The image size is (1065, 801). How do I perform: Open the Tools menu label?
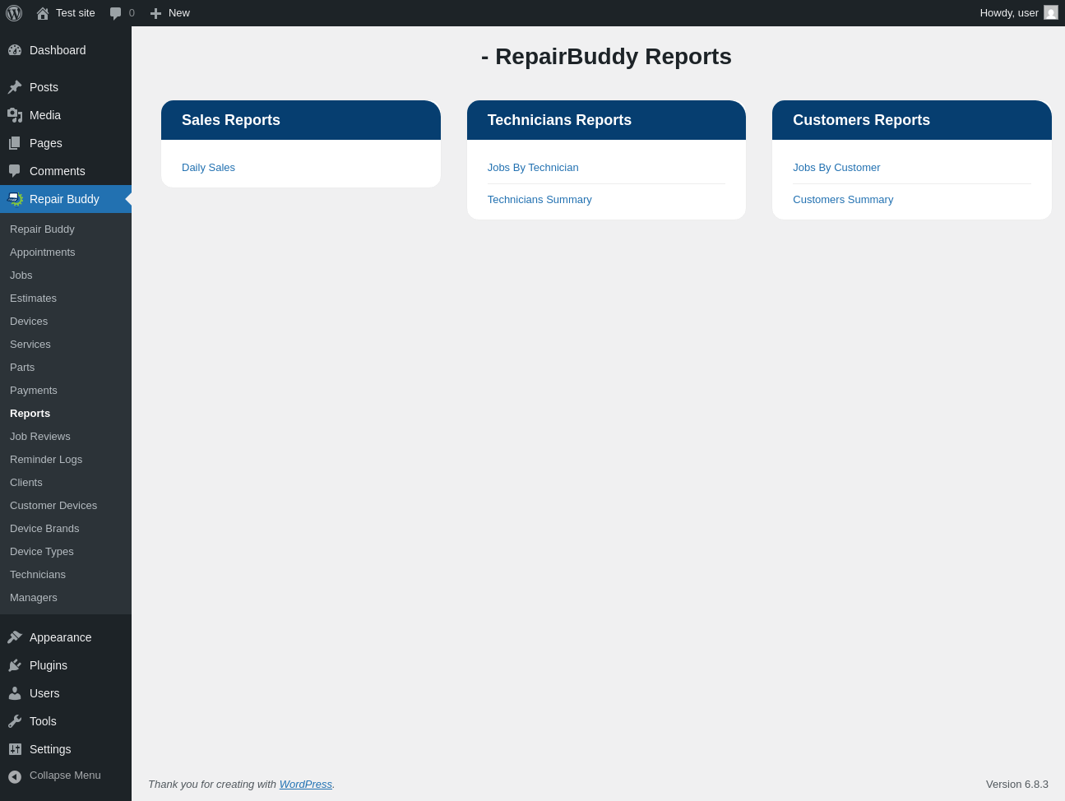click(43, 721)
